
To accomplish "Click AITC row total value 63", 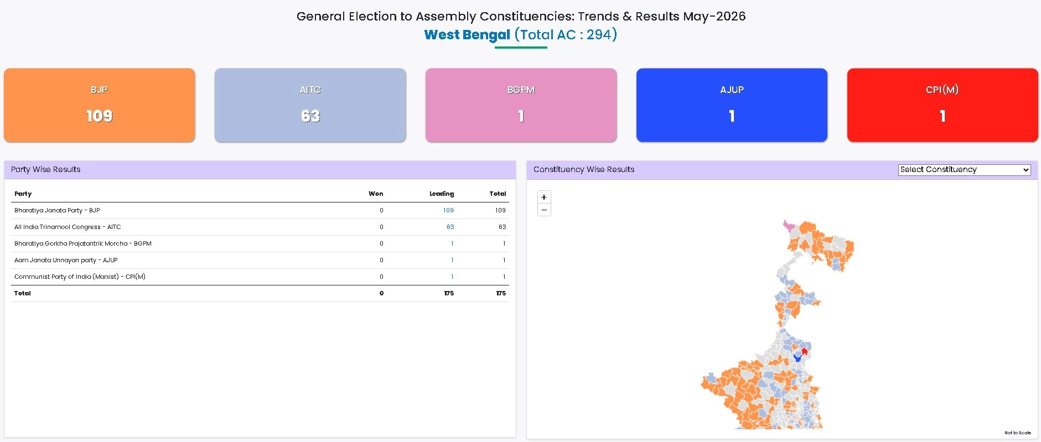I will click(x=503, y=227).
